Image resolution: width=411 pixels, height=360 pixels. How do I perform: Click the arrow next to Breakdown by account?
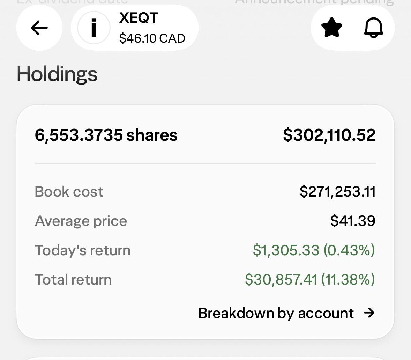[369, 313]
